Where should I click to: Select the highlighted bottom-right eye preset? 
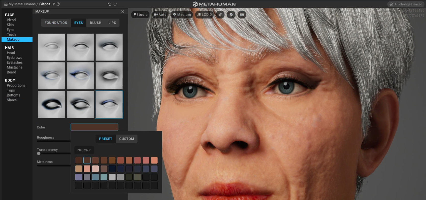point(109,105)
